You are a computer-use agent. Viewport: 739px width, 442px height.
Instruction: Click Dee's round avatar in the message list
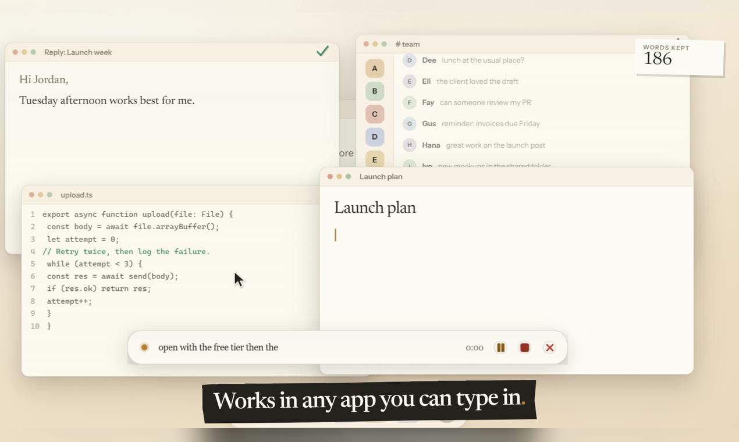[x=410, y=60]
